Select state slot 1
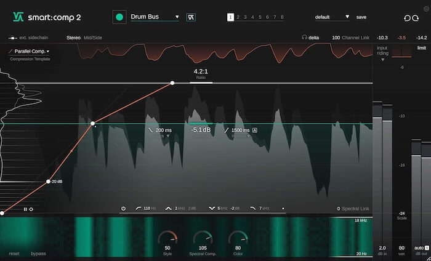 (x=230, y=17)
